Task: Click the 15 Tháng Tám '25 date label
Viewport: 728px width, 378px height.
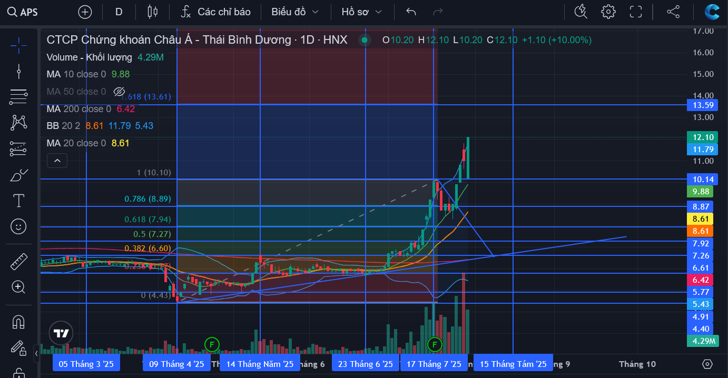Action: [513, 364]
